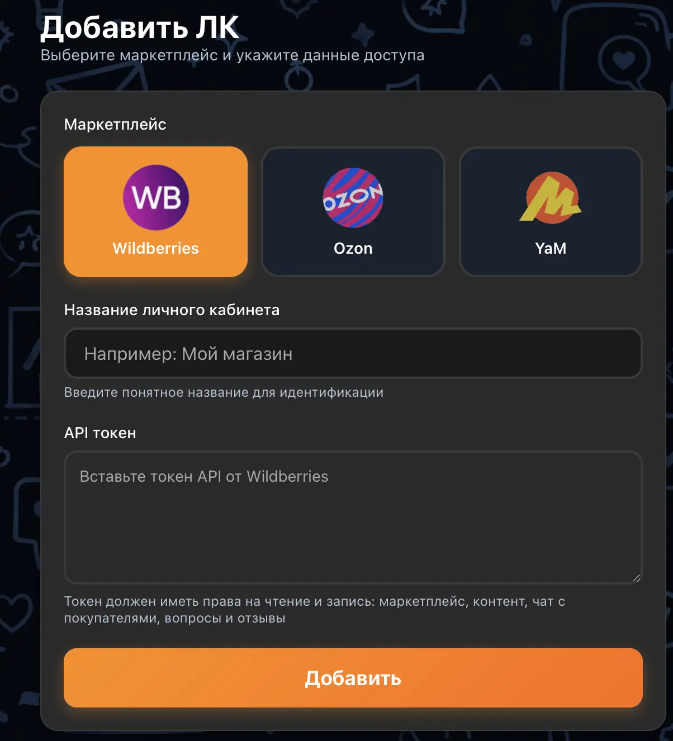Focus the 'Например: Мой магазин' name field
Image resolution: width=673 pixels, height=741 pixels.
(x=353, y=354)
